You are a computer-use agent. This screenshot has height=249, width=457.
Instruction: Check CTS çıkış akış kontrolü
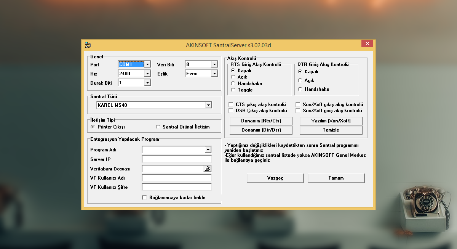pos(230,104)
